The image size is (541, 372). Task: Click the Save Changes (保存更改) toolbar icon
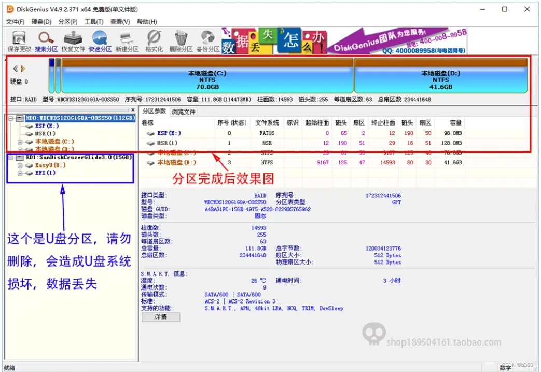(19, 42)
